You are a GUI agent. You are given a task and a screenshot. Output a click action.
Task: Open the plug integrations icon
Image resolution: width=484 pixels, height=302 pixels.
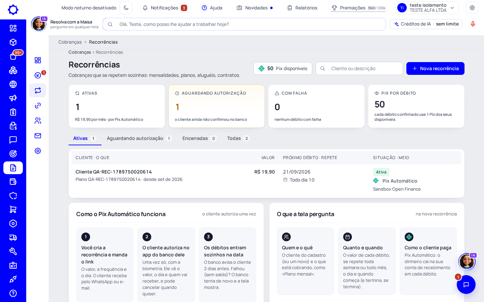[x=13, y=279]
